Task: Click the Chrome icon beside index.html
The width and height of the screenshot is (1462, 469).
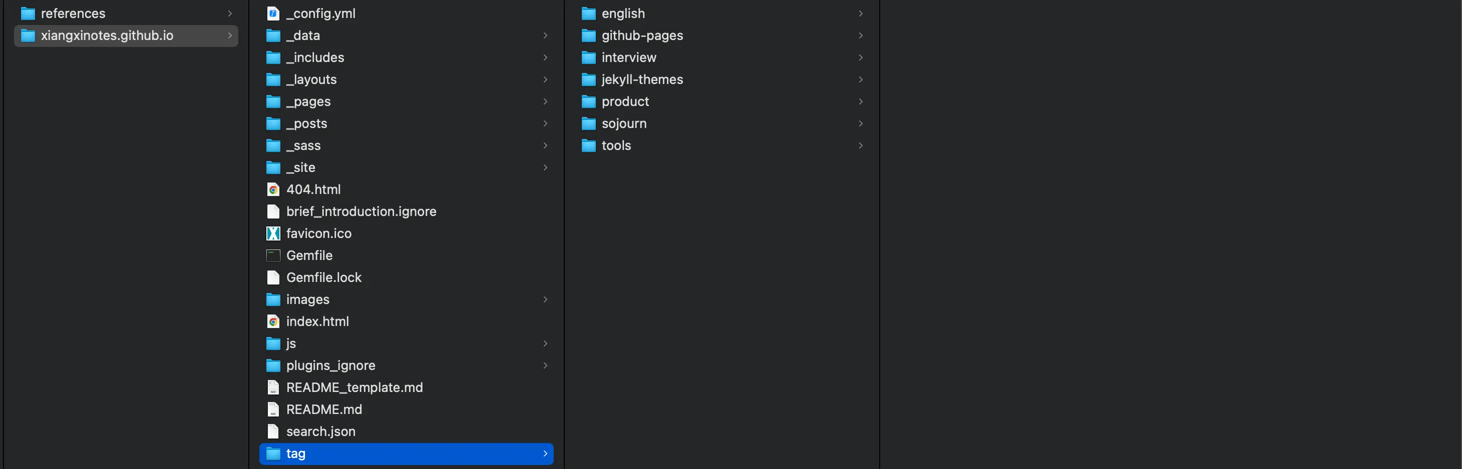Action: click(273, 321)
